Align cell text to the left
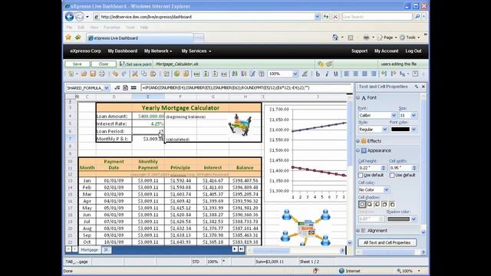Screen dimensions: 491x276 (x=347, y=74)
